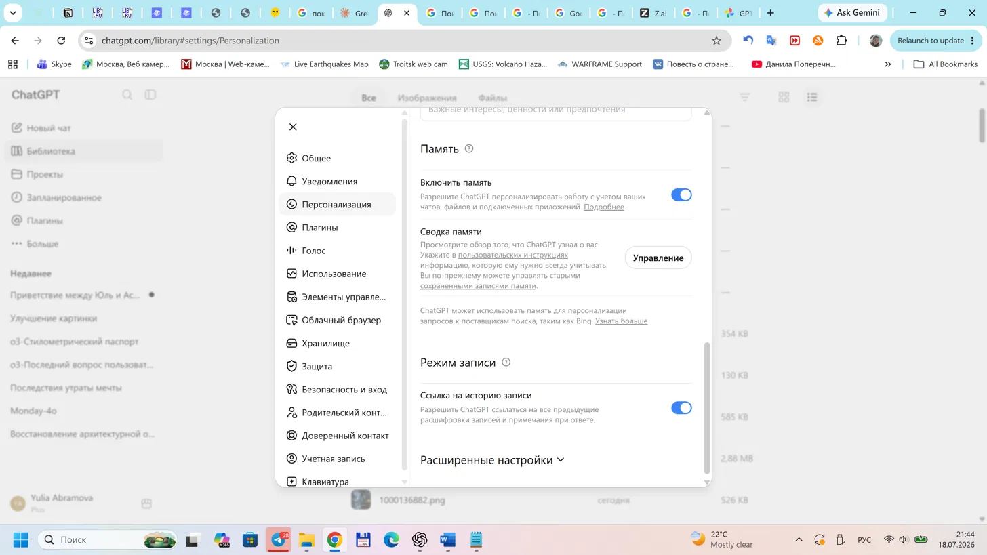This screenshot has width=987, height=555.
Task: Open Хранилище settings section
Action: coord(337,343)
